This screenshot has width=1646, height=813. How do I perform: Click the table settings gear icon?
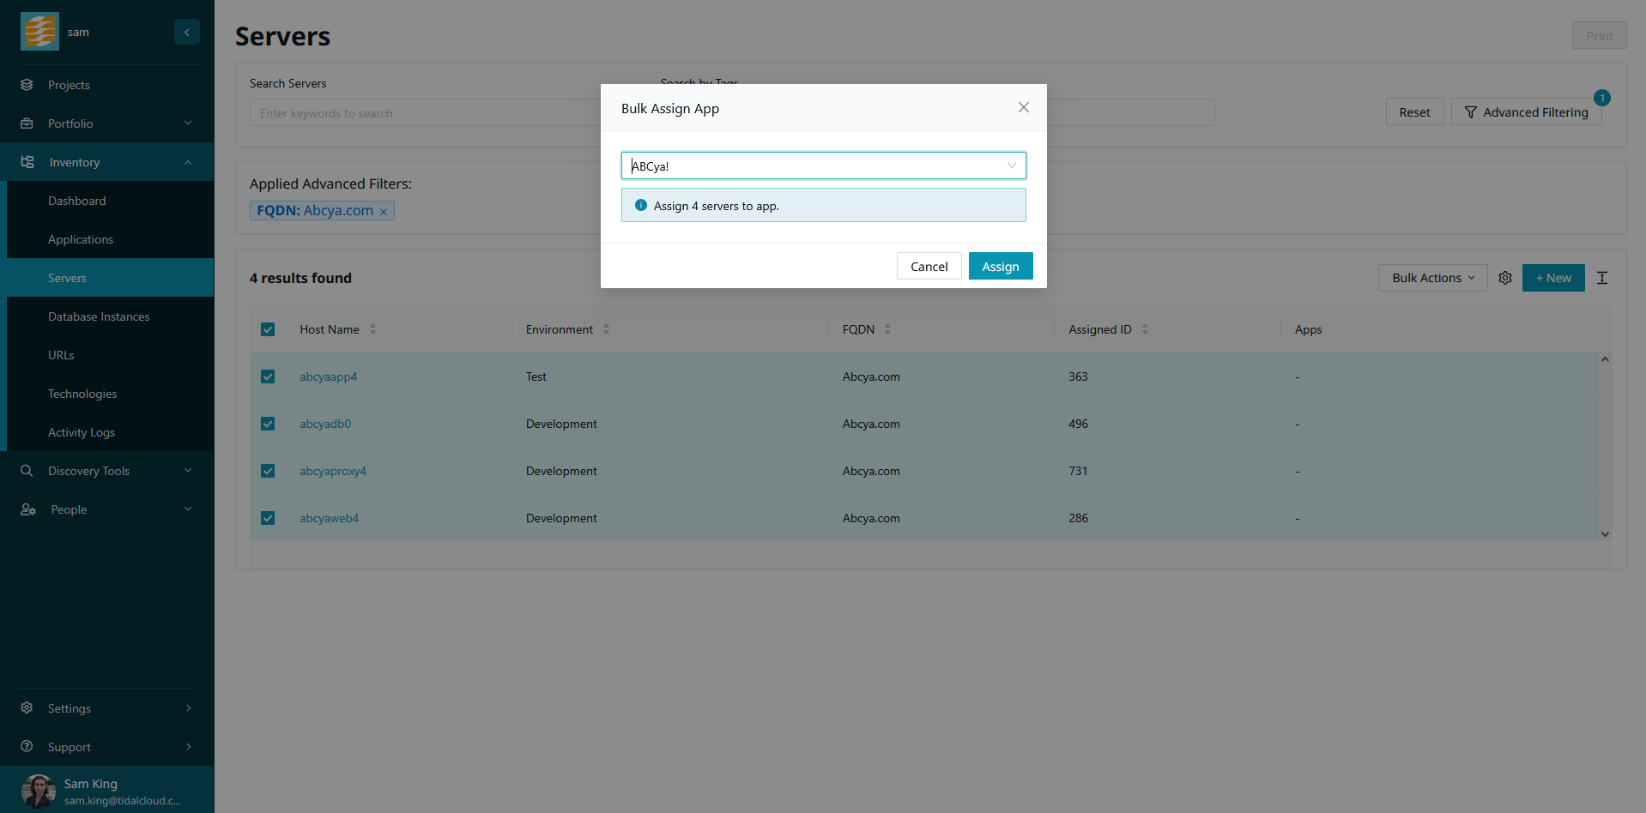click(1504, 278)
